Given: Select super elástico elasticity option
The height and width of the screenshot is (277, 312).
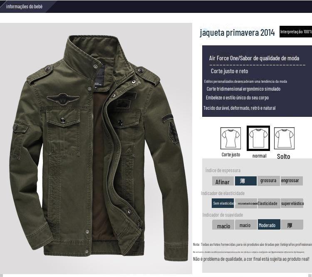Looking at the screenshot, I should coord(292,203).
